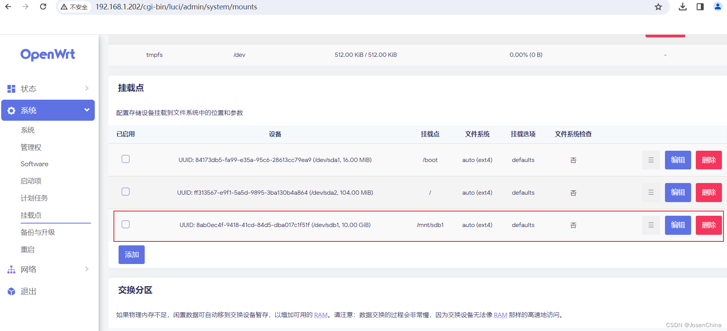The image size is (727, 331).
Task: Enable the /boot mount checkbox
Action: (126, 159)
